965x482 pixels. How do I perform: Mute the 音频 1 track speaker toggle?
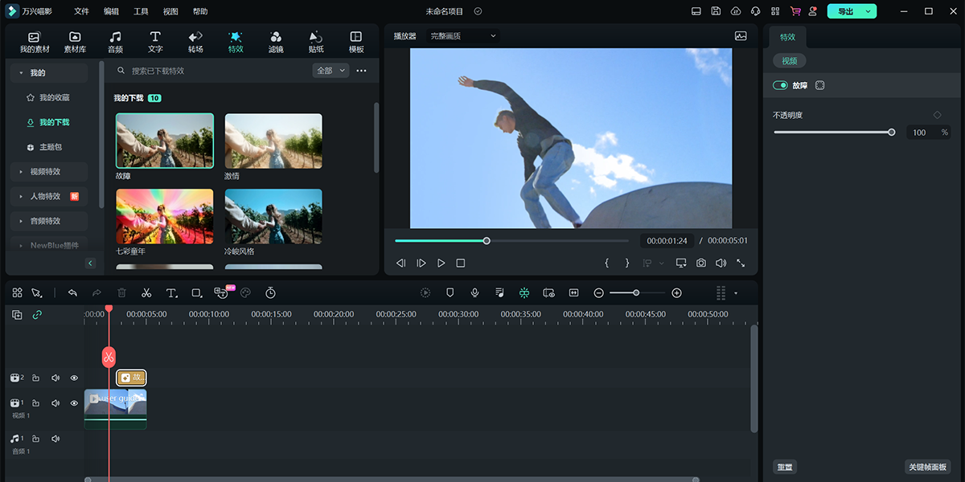click(55, 438)
